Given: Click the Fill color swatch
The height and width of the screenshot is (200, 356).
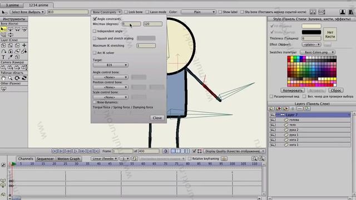Looking at the screenshot, I should [x=311, y=26].
